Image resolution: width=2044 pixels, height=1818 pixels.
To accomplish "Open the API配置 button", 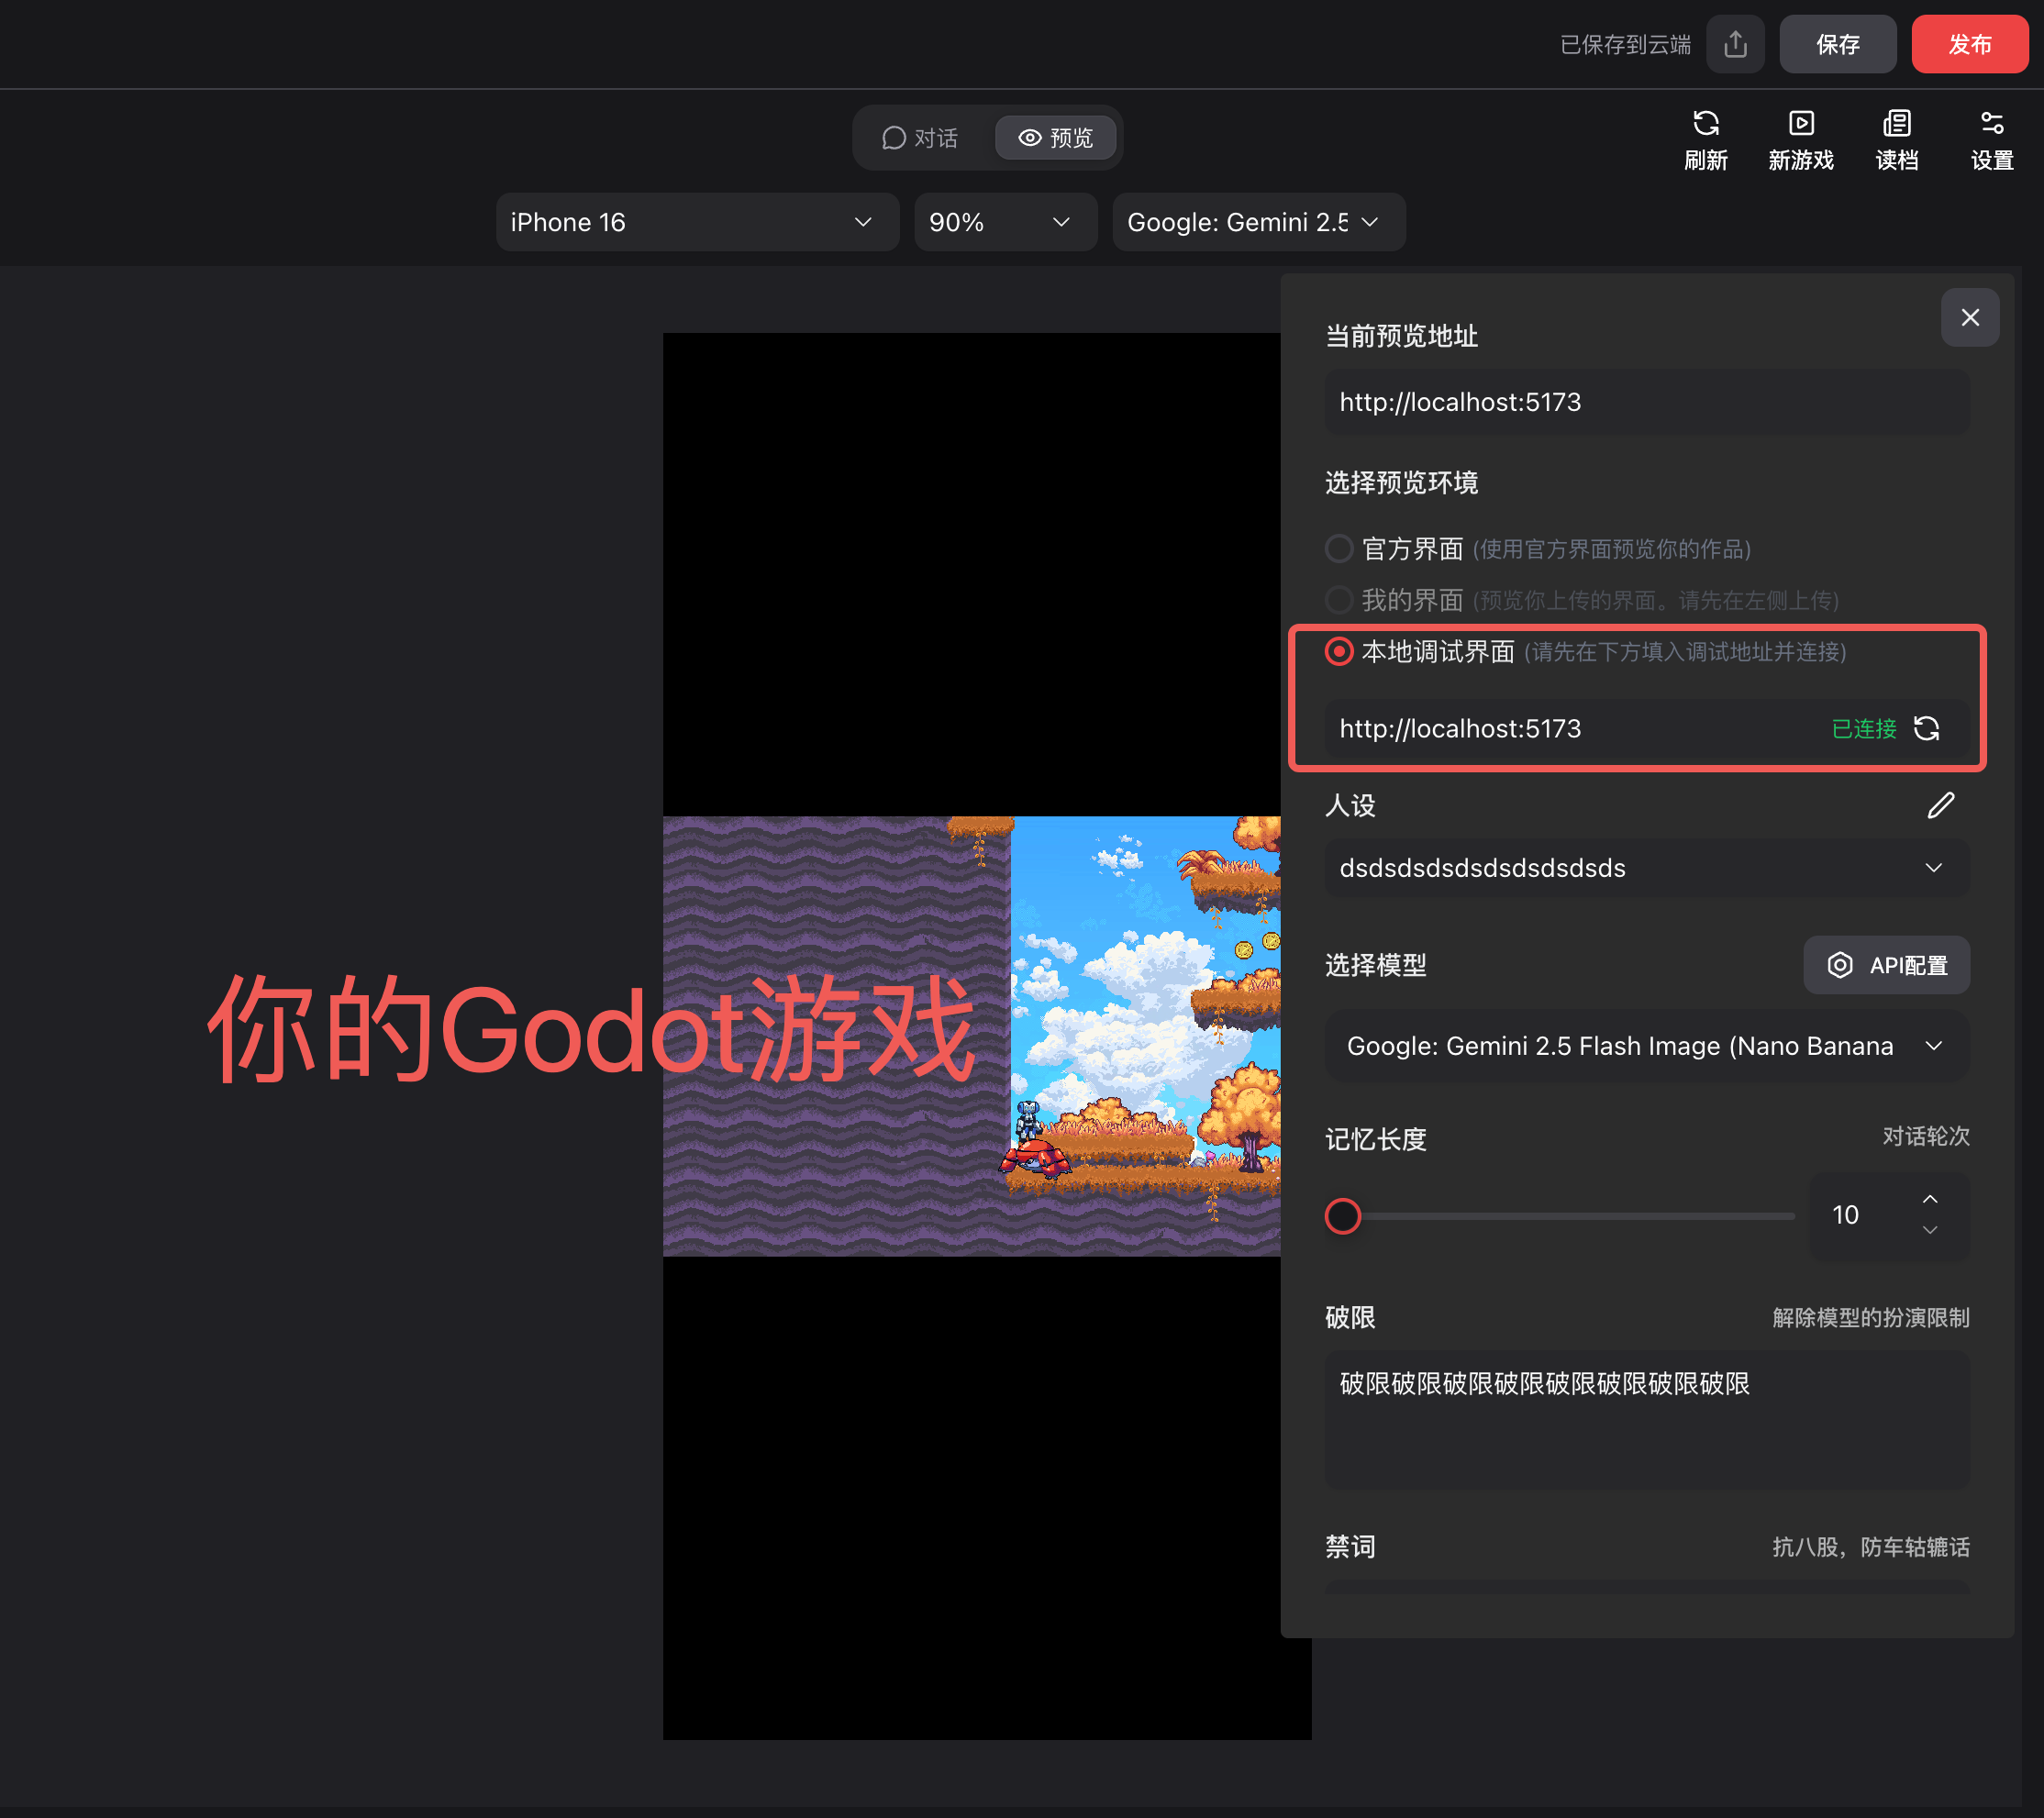I will (1886, 965).
